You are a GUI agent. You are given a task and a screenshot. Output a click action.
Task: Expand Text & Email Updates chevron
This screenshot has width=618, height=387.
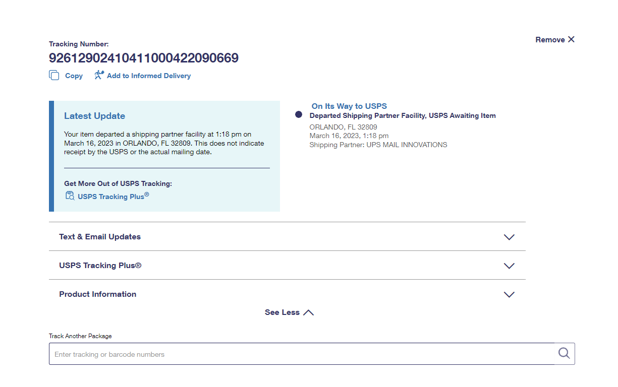coord(509,237)
